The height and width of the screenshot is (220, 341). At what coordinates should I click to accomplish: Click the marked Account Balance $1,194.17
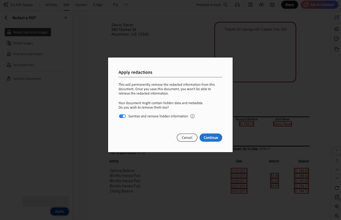[x=246, y=124]
